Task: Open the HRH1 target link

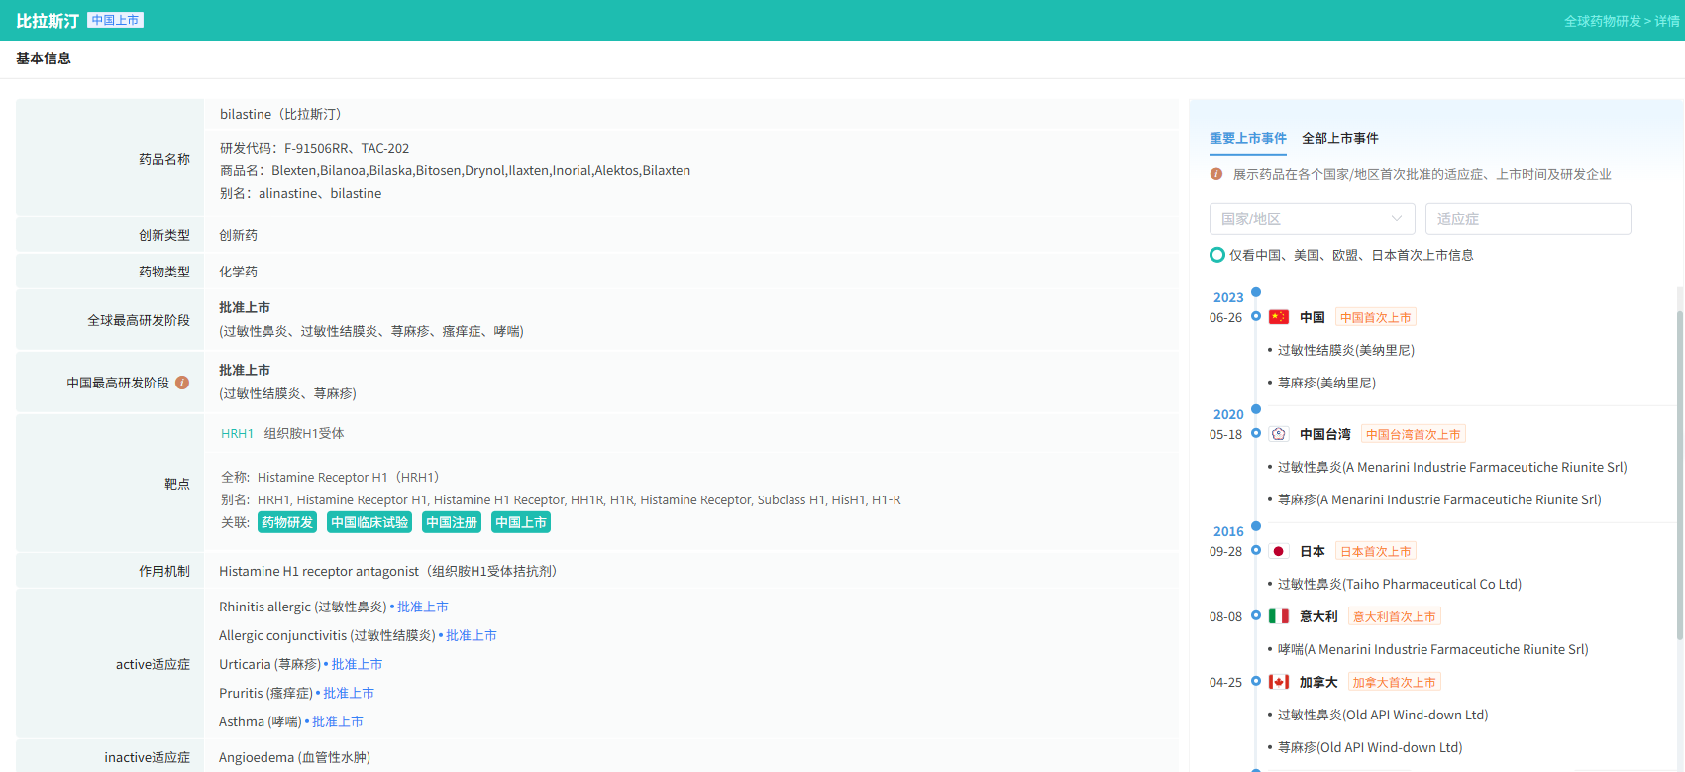Action: pos(237,433)
